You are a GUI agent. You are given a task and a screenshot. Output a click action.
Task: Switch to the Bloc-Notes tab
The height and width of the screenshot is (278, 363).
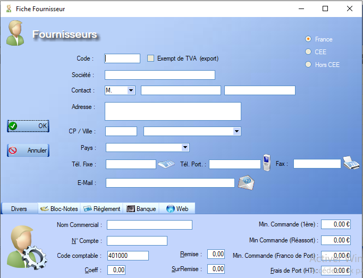tap(59, 208)
